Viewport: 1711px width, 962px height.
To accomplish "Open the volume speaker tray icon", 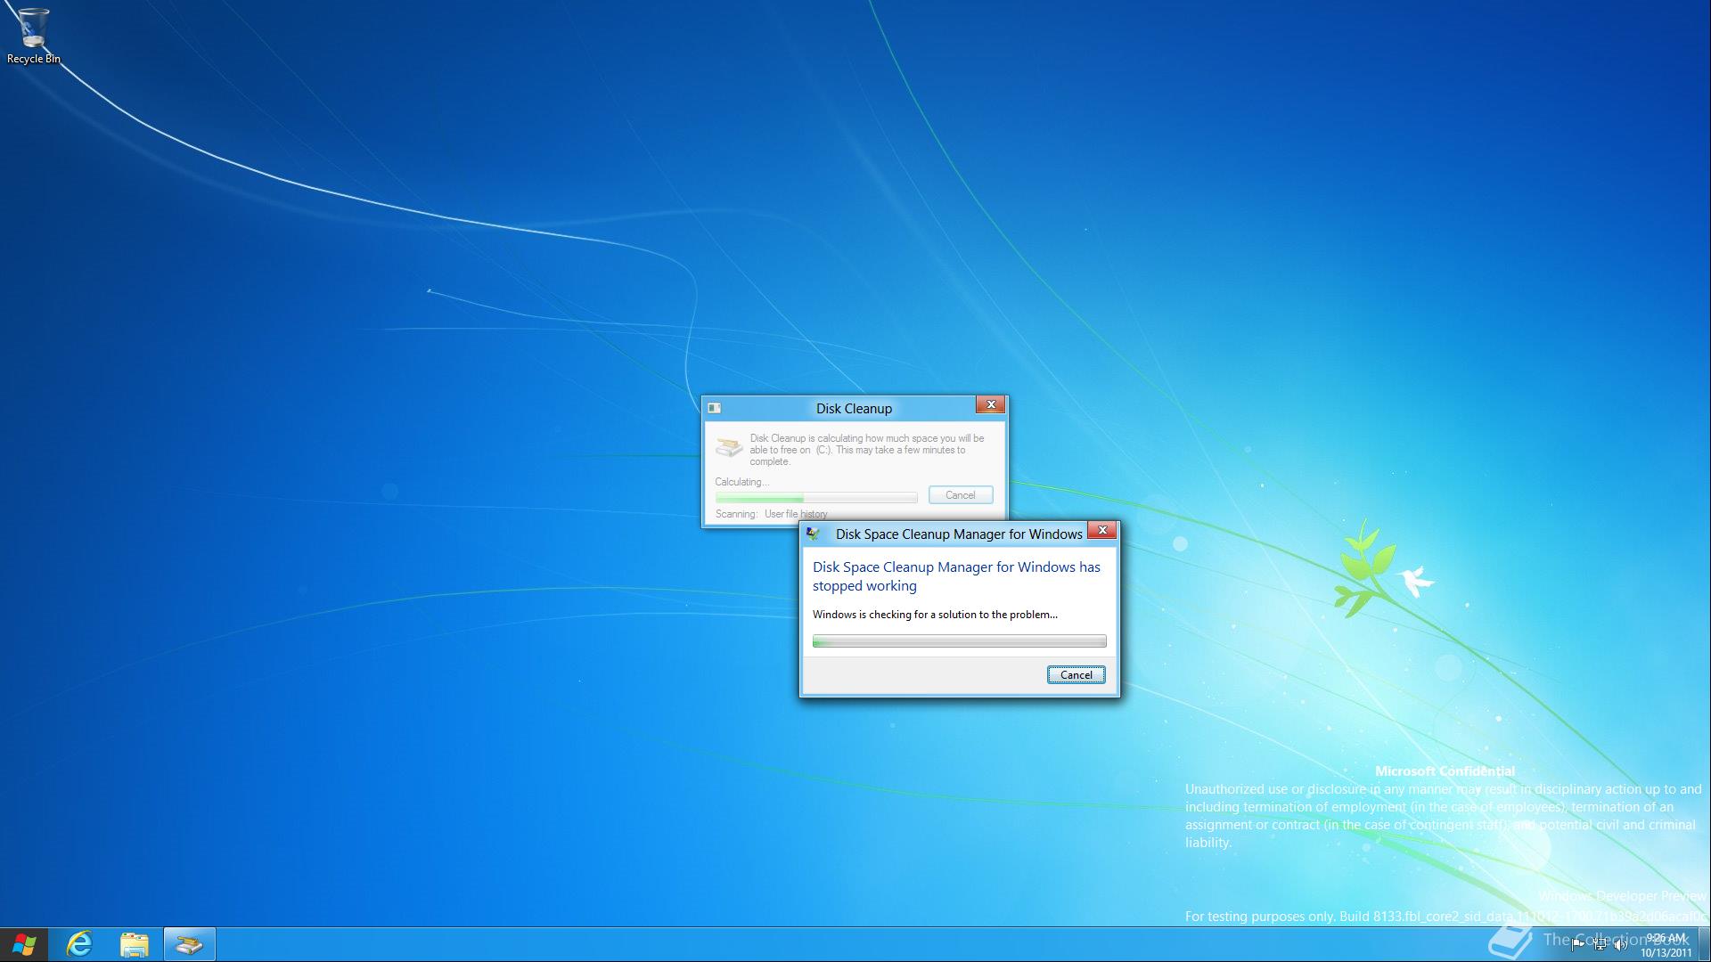I will (1621, 945).
